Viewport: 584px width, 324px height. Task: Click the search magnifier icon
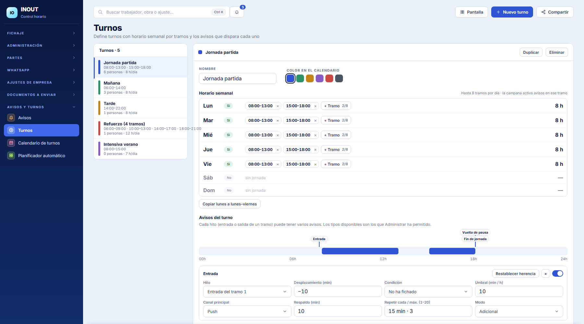101,12
